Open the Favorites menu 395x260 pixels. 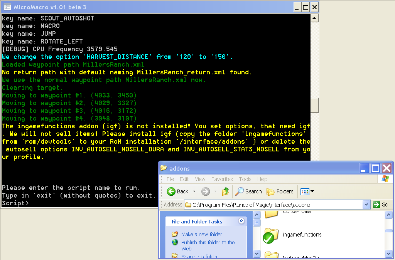[222, 179]
